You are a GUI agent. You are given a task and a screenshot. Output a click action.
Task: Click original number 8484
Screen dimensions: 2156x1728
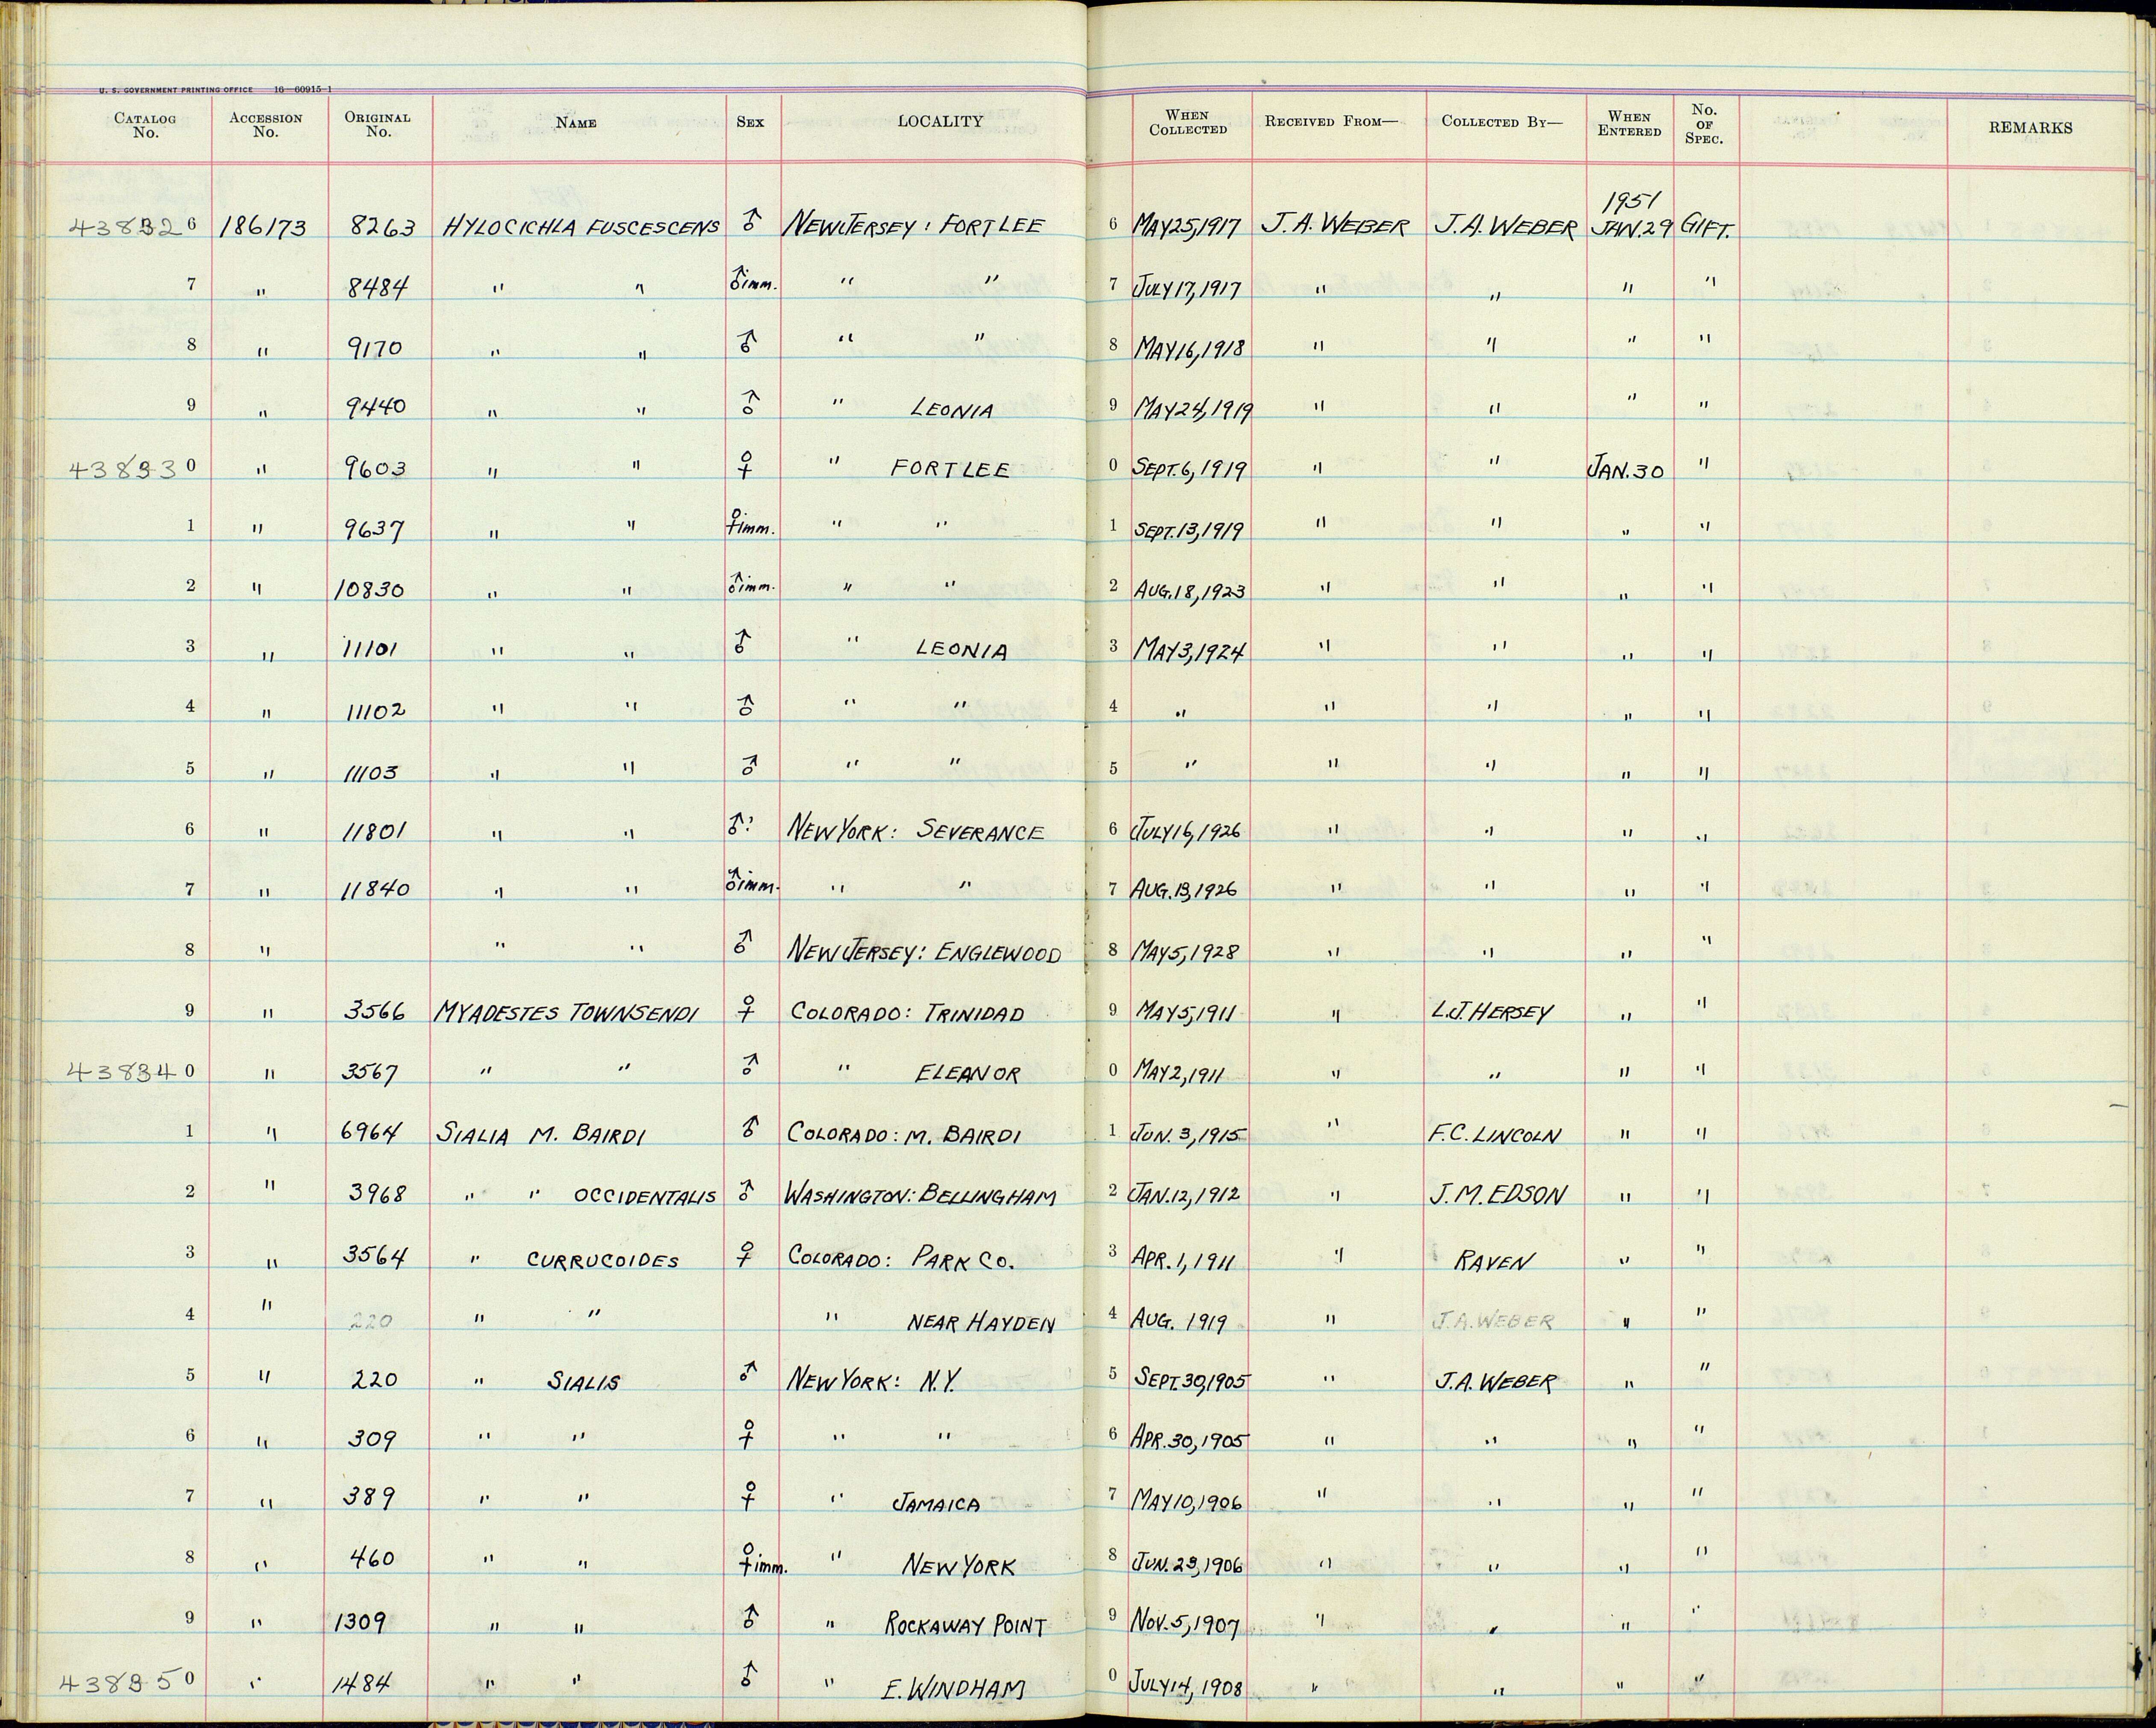(x=378, y=288)
